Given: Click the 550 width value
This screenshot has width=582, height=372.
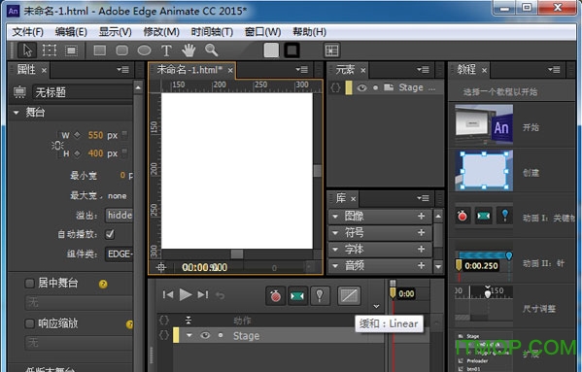Looking at the screenshot, I should (x=95, y=135).
